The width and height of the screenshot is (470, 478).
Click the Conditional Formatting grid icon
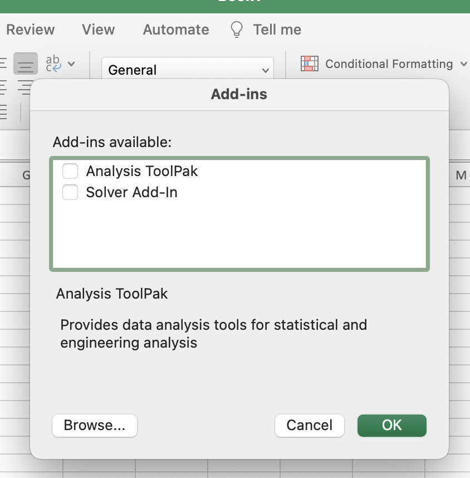(x=309, y=64)
